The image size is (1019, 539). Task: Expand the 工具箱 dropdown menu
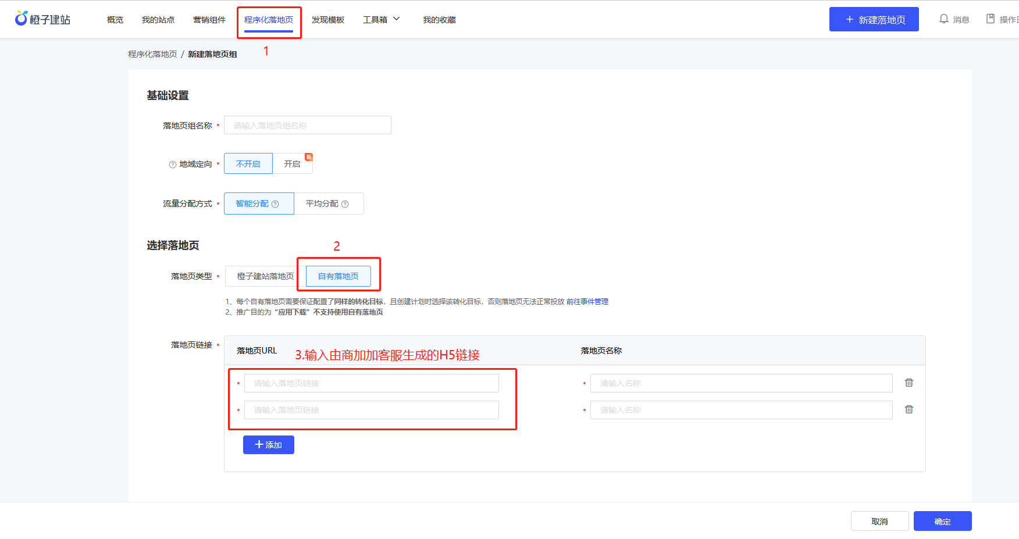coord(382,20)
